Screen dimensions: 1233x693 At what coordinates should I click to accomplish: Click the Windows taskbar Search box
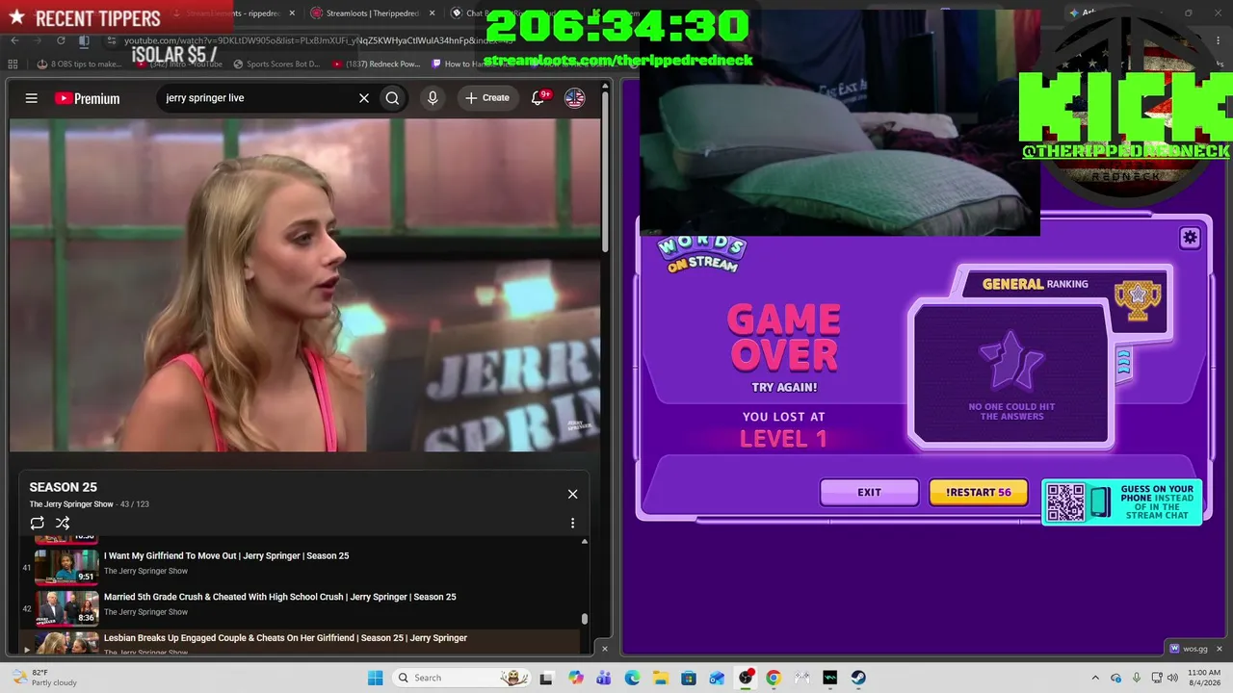pyautogui.click(x=460, y=678)
